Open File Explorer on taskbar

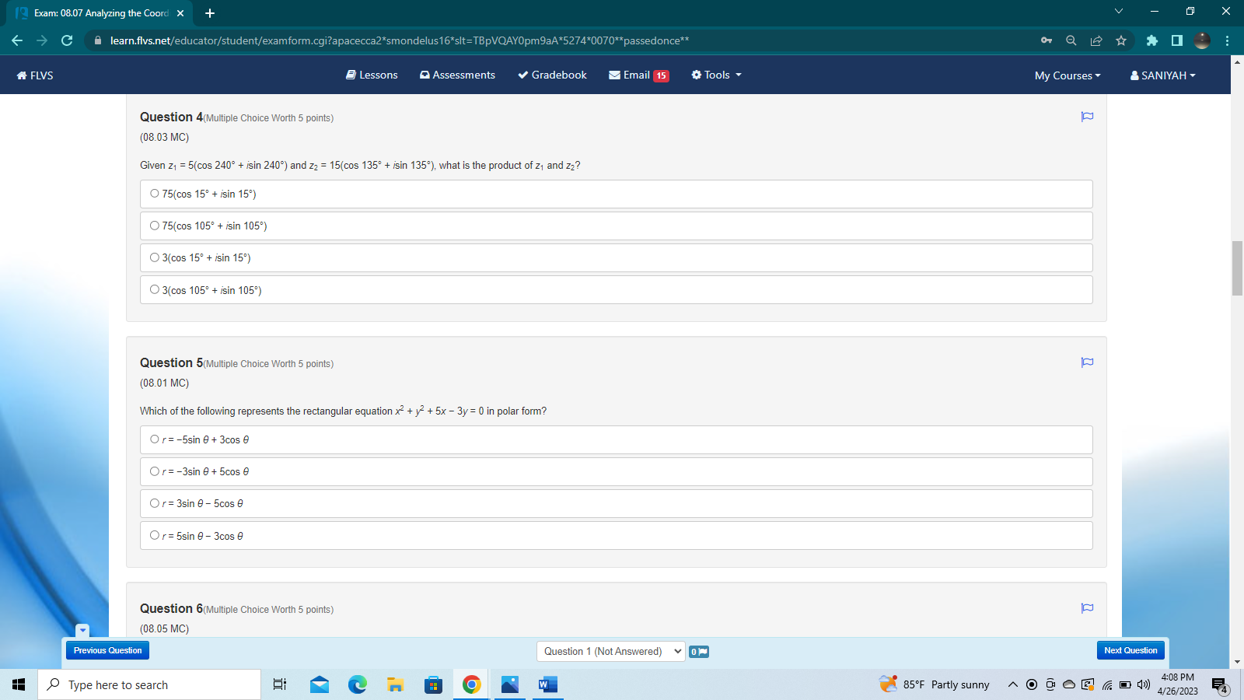tap(396, 684)
